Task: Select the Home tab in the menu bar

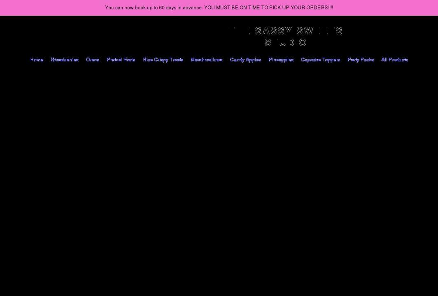Action: 37,59
